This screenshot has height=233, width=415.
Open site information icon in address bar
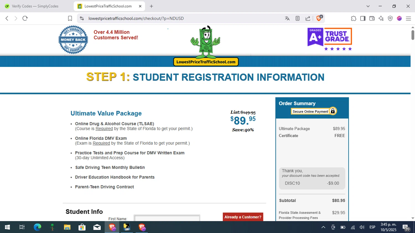[82, 18]
